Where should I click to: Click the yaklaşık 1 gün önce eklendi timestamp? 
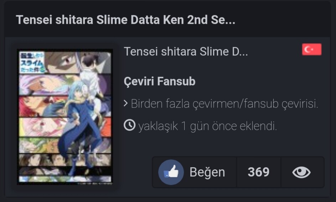pyautogui.click(x=208, y=126)
